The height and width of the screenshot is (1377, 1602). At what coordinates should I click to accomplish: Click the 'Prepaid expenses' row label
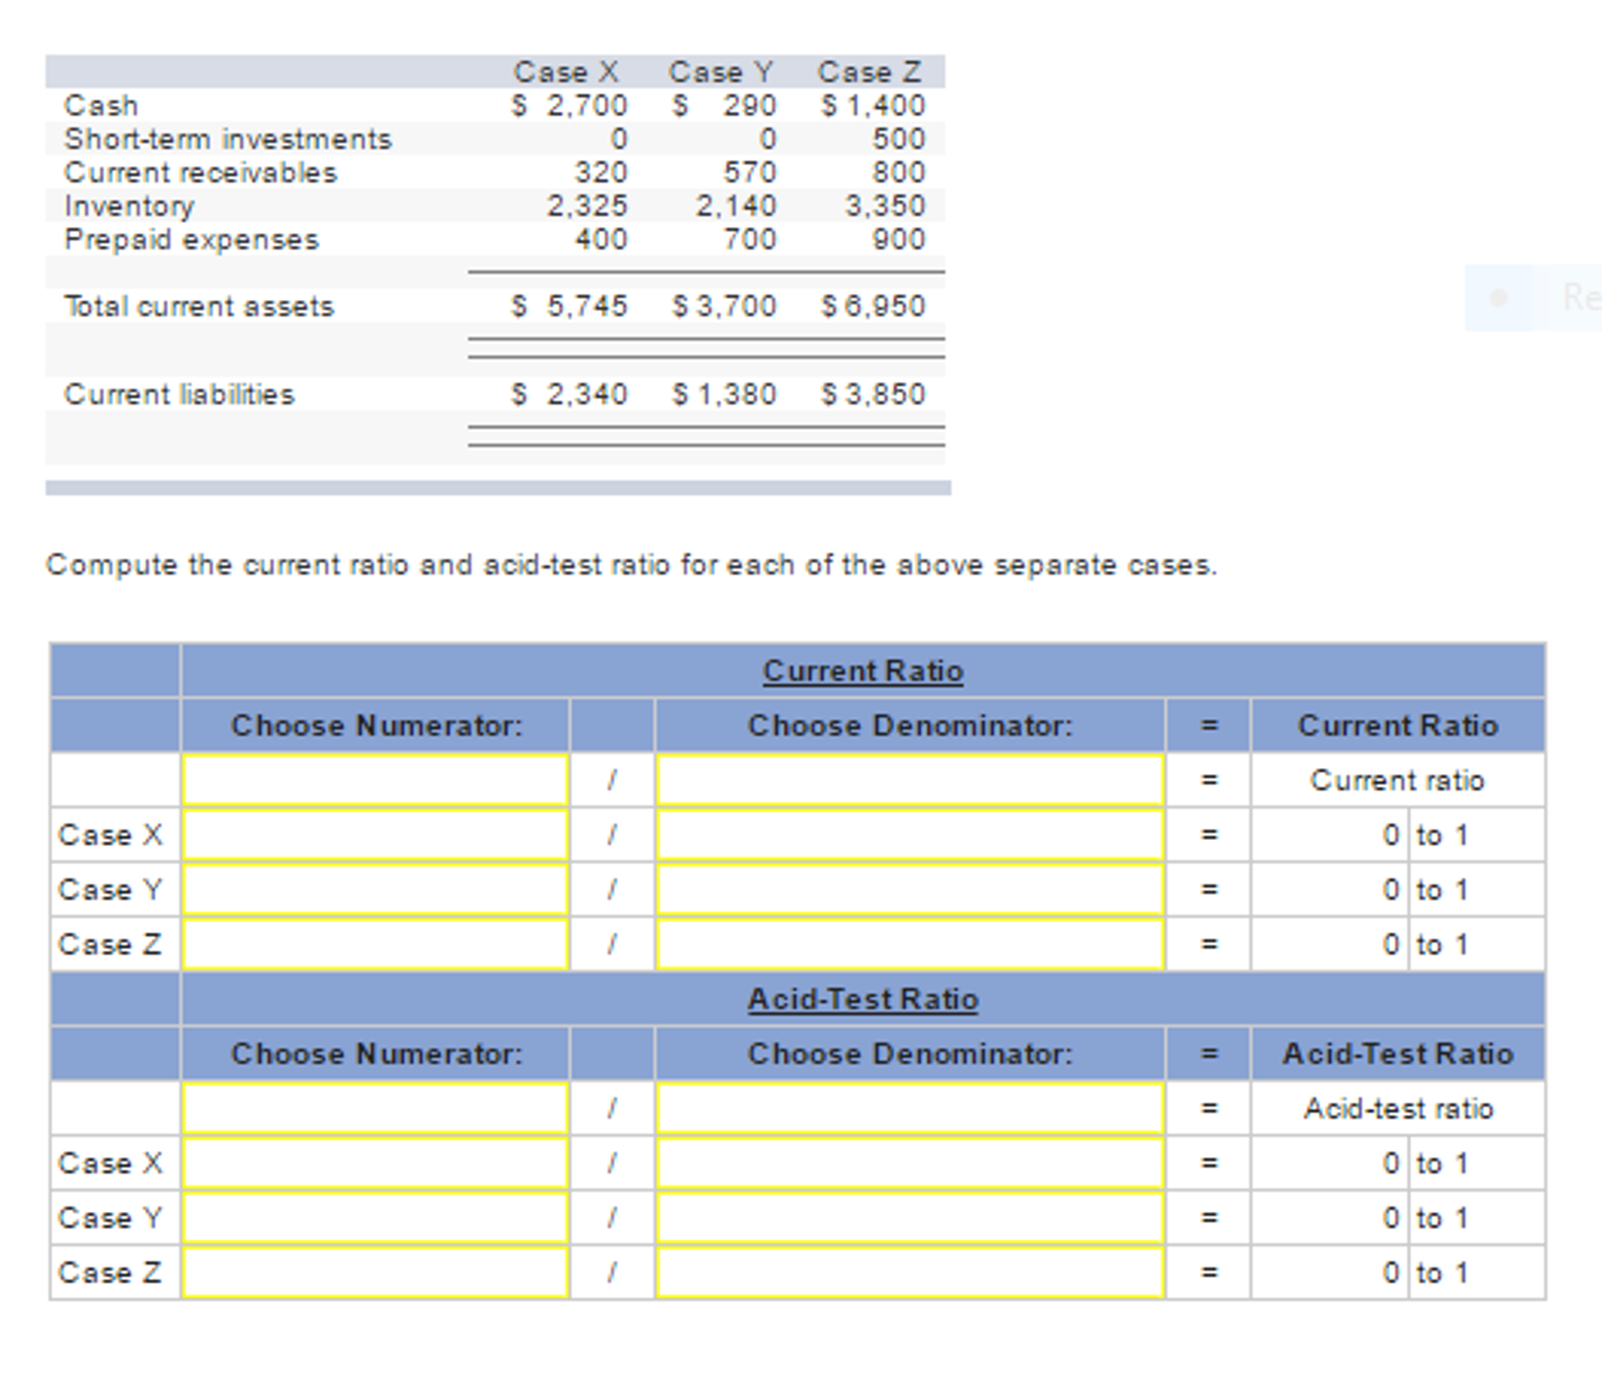click(192, 239)
